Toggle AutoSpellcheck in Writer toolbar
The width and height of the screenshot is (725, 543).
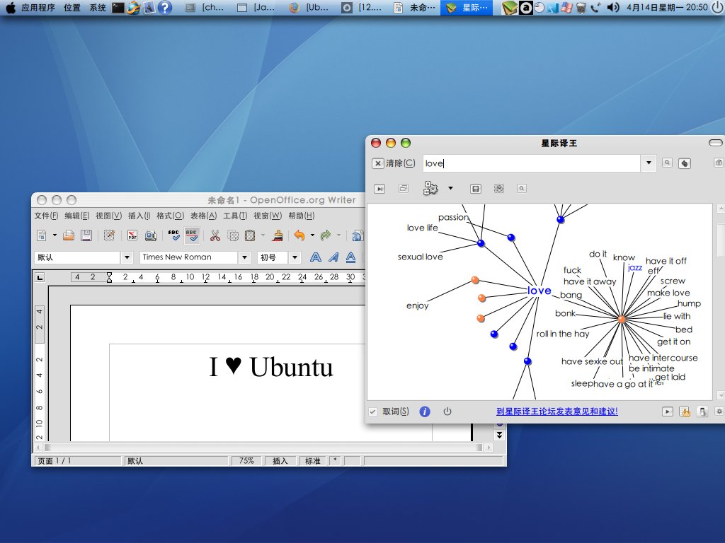click(191, 235)
